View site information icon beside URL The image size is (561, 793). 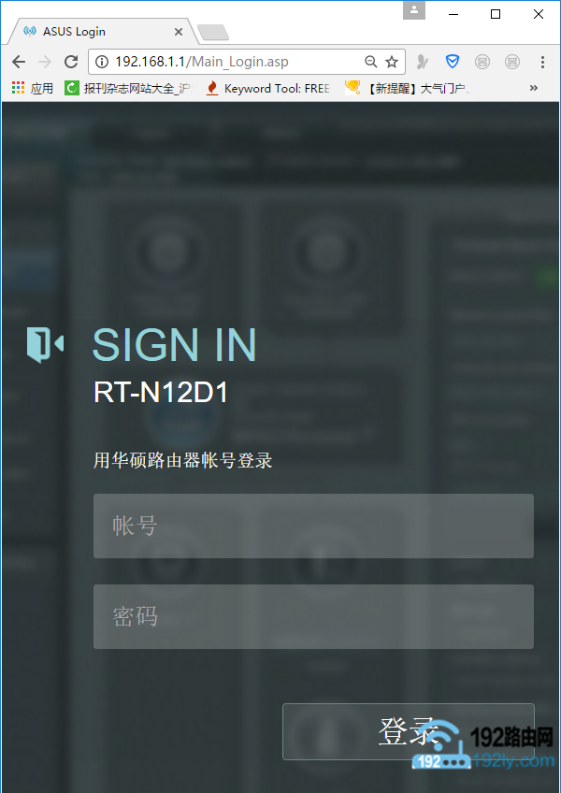pyautogui.click(x=102, y=62)
